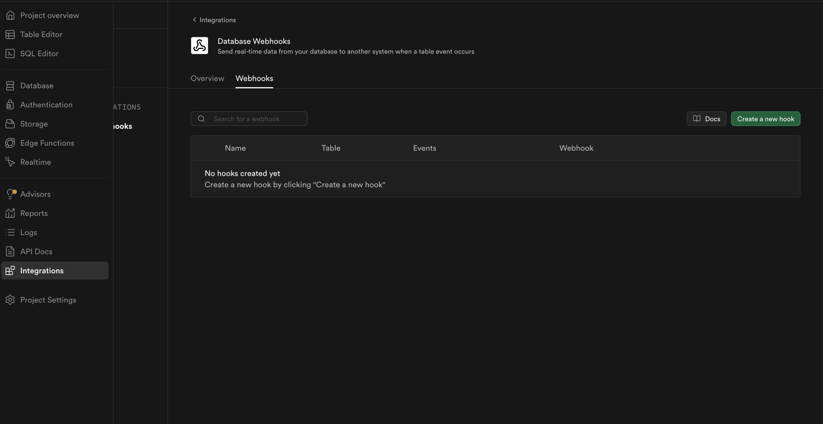
Task: Click the Realtime cursor icon
Action: [10, 162]
